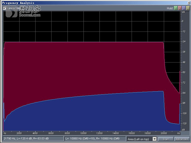
Task: Click the blue Hold 3 button
Action: (184, 8)
